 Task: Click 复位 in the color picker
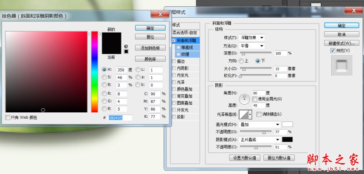coord(150,37)
